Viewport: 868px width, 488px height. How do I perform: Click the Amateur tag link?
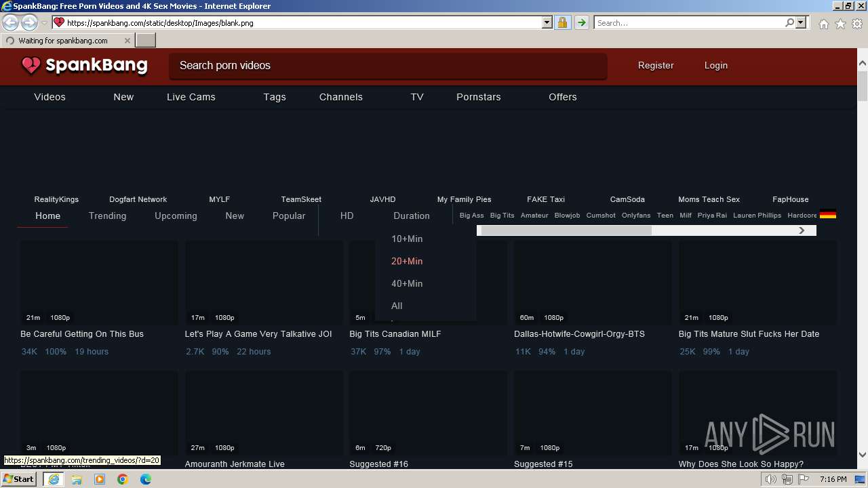534,216
